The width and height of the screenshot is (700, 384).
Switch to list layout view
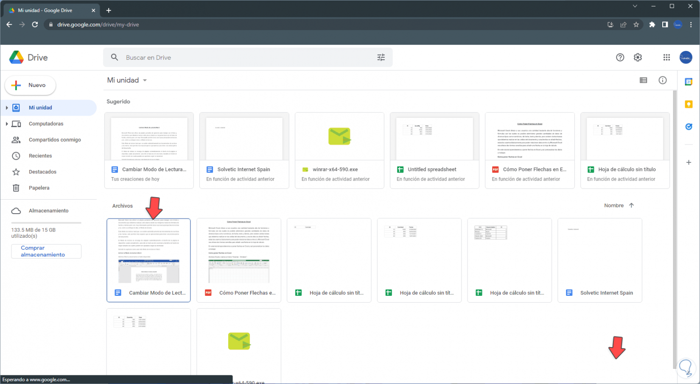click(643, 80)
